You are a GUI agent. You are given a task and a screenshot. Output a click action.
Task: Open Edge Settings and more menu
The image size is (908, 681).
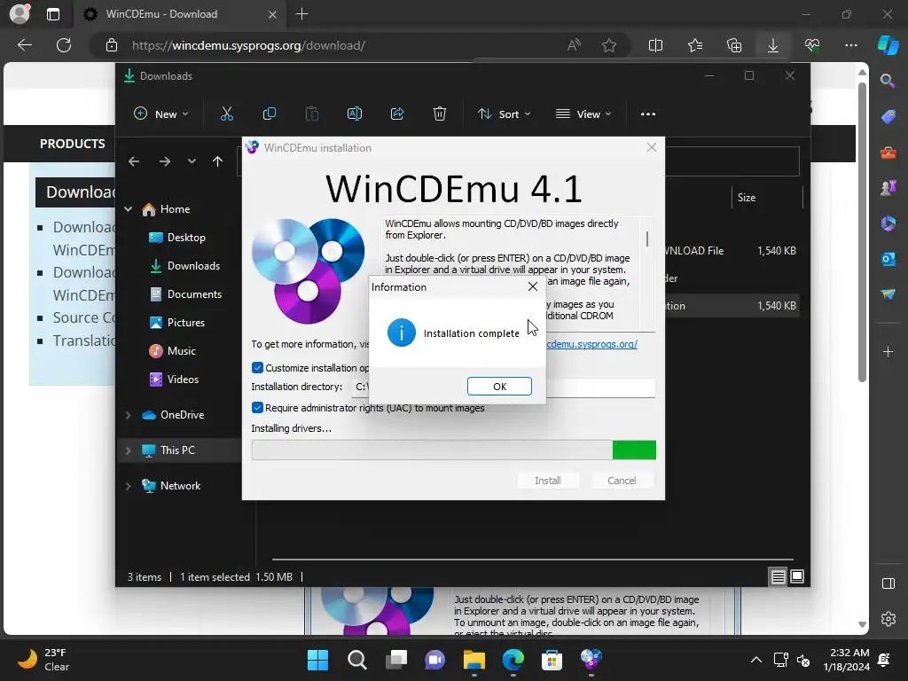point(851,45)
